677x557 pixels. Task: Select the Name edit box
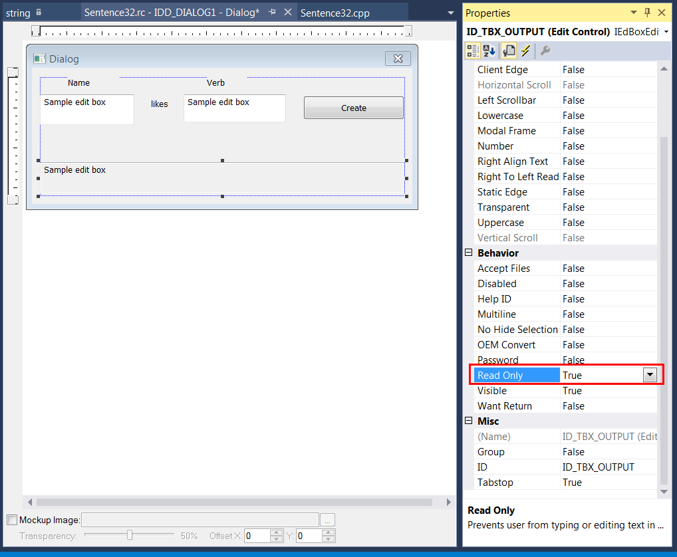pos(86,110)
